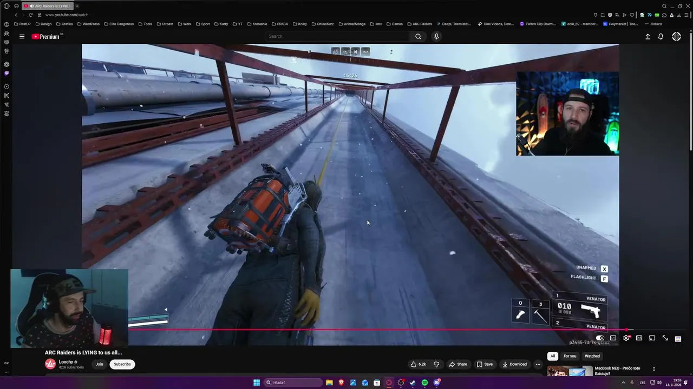
Task: Dislike the video
Action: click(x=436, y=364)
